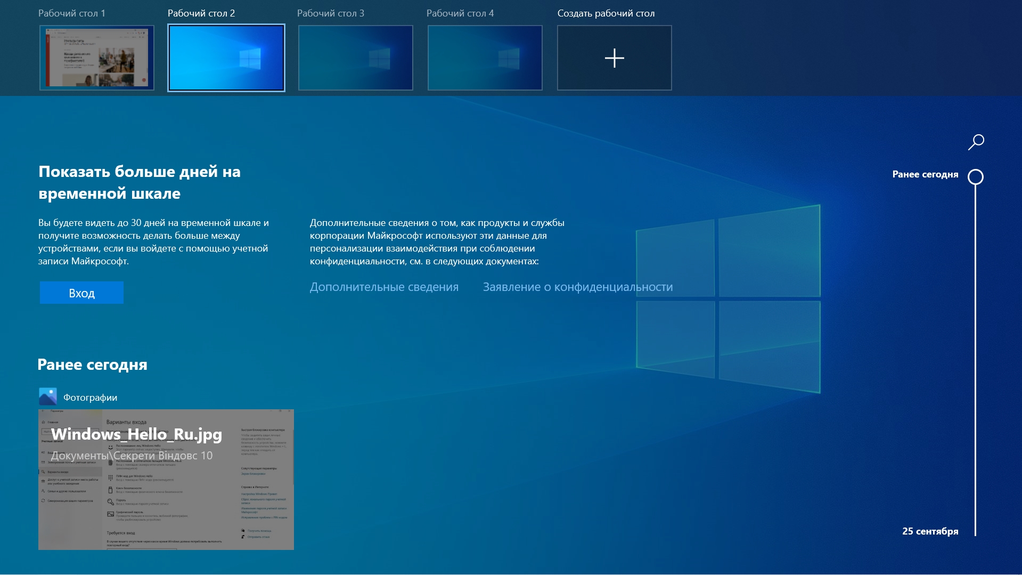The height and width of the screenshot is (575, 1022).
Task: Jump to 25 сентября on timeline
Action: pyautogui.click(x=930, y=531)
